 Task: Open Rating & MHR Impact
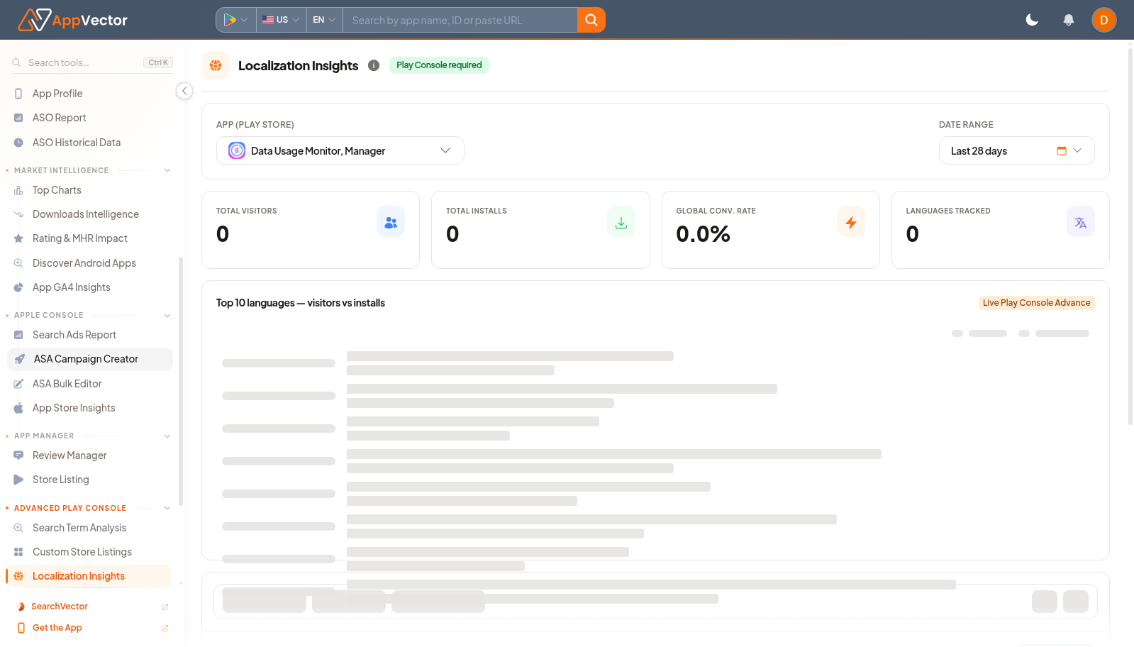point(89,238)
